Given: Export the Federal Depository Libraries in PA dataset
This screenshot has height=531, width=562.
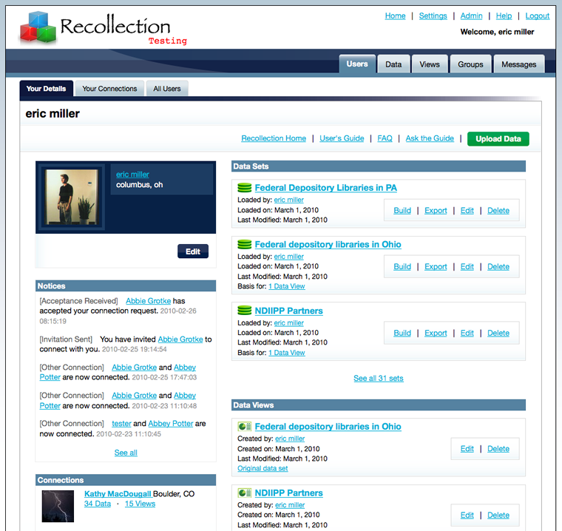Looking at the screenshot, I should click(436, 211).
